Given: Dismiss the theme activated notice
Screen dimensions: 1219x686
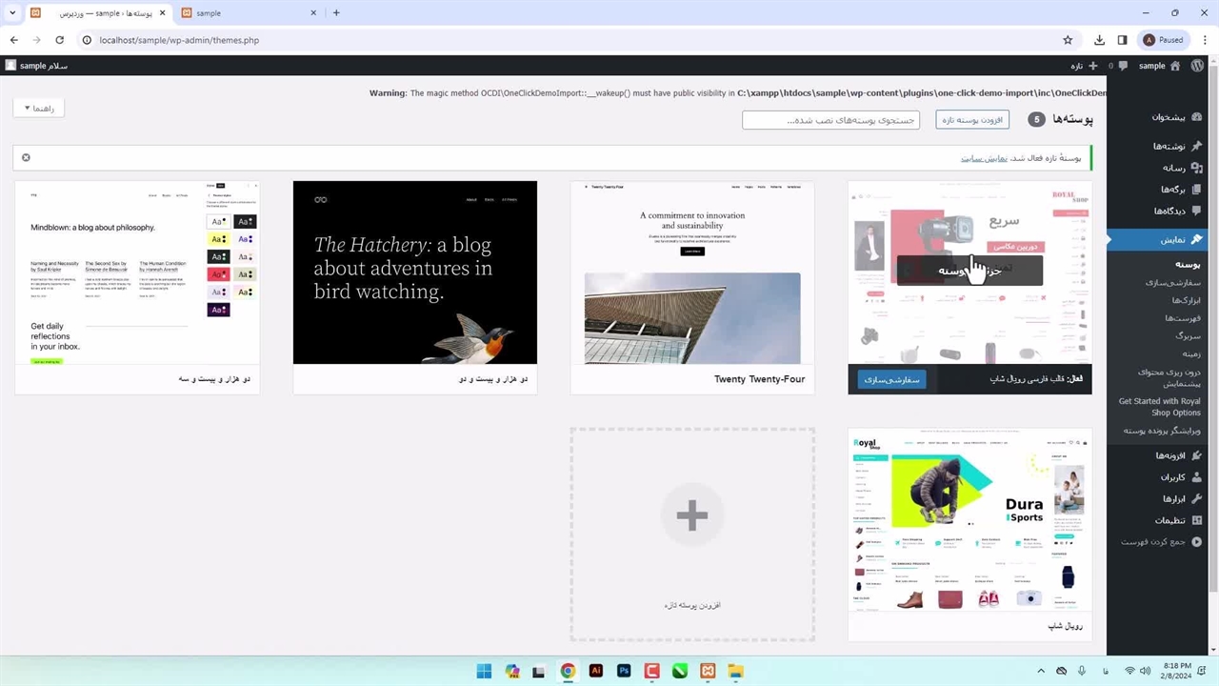Looking at the screenshot, I should (x=26, y=157).
